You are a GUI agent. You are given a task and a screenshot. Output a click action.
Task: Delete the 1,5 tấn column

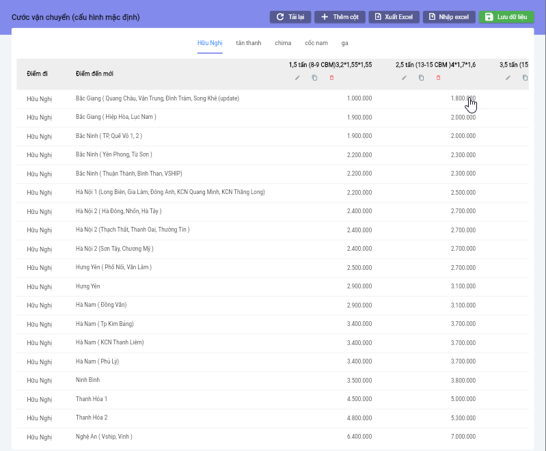coord(331,78)
